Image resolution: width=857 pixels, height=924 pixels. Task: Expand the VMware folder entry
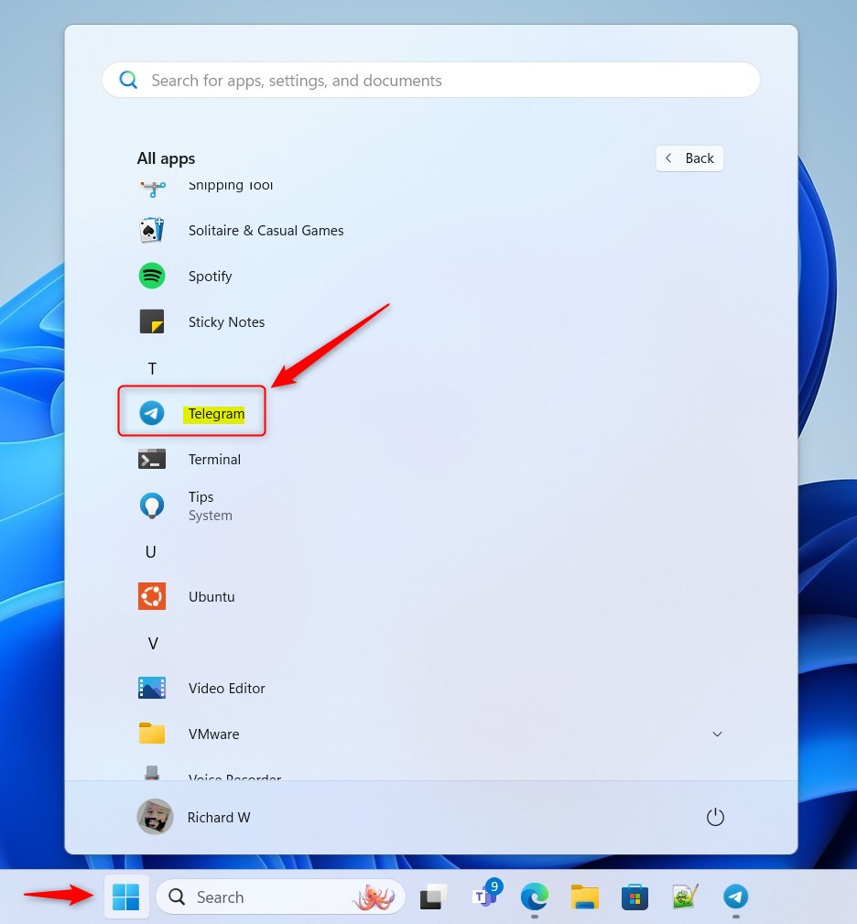pos(718,734)
